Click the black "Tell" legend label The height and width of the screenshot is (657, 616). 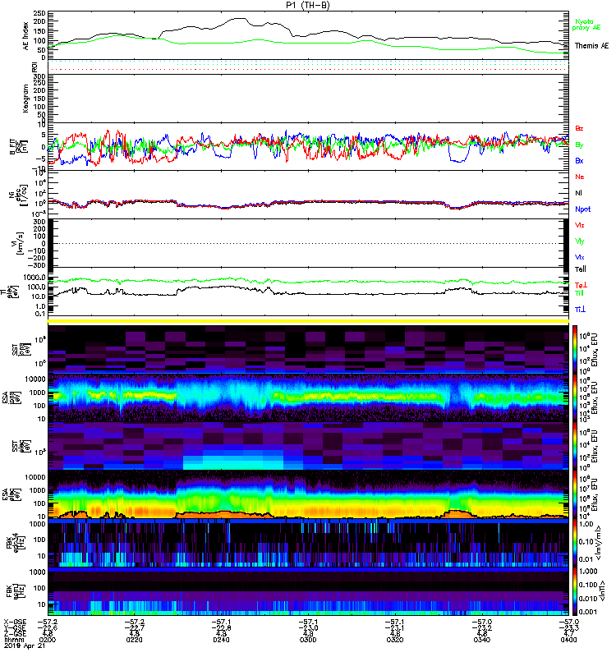[x=581, y=269]
